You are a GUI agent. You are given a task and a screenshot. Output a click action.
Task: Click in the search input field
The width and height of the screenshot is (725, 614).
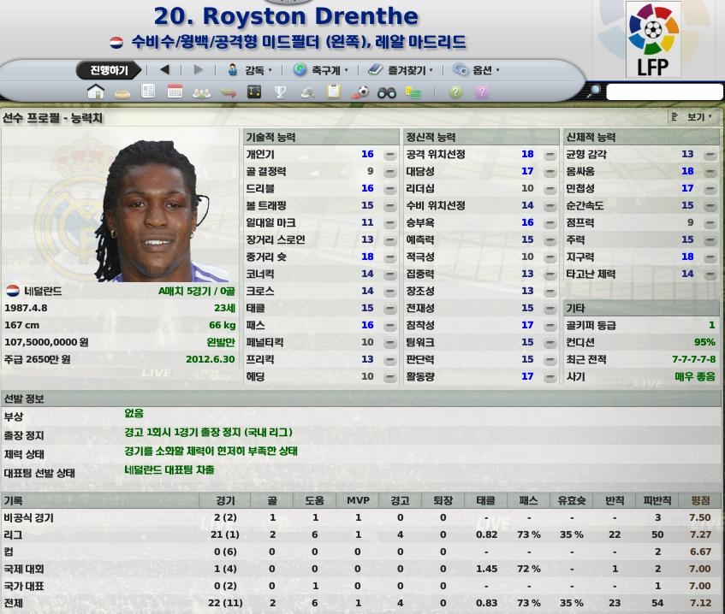click(664, 92)
